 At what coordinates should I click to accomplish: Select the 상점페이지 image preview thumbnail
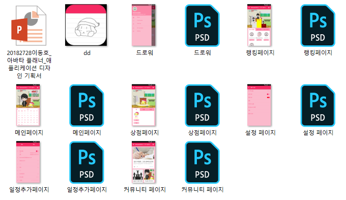pos(143,105)
